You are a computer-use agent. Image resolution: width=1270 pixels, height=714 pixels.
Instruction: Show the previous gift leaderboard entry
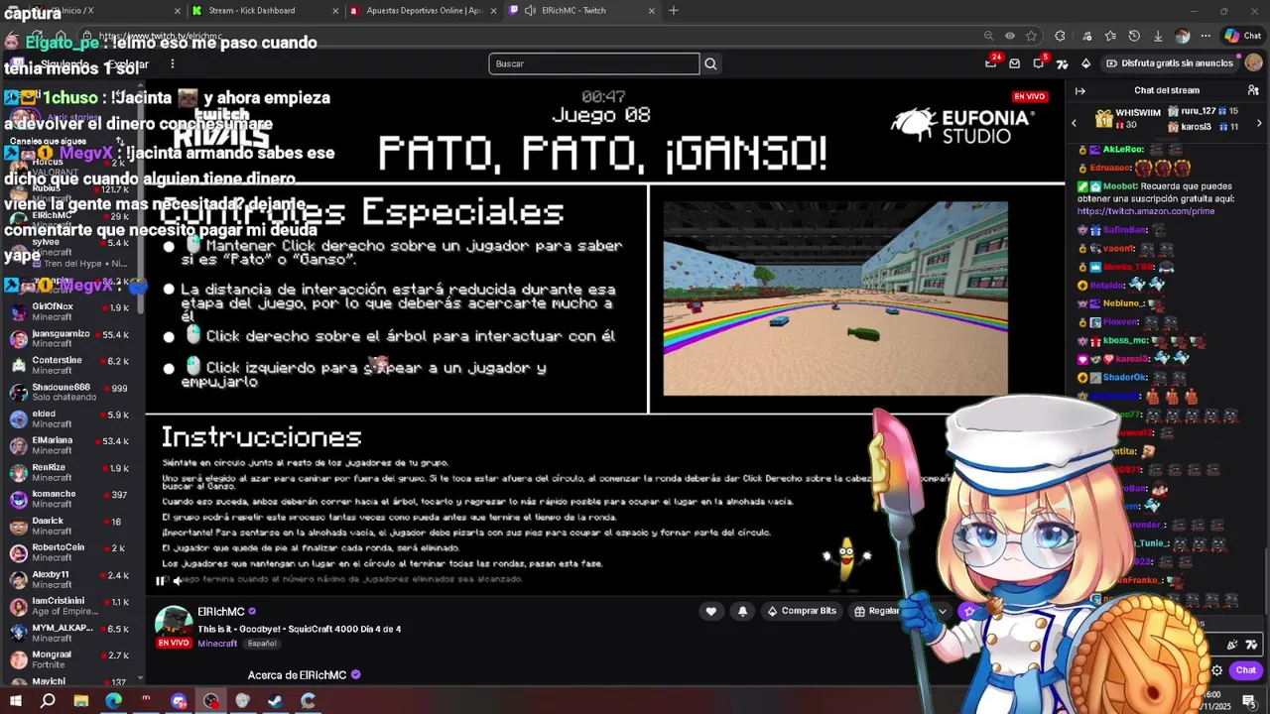click(1074, 123)
